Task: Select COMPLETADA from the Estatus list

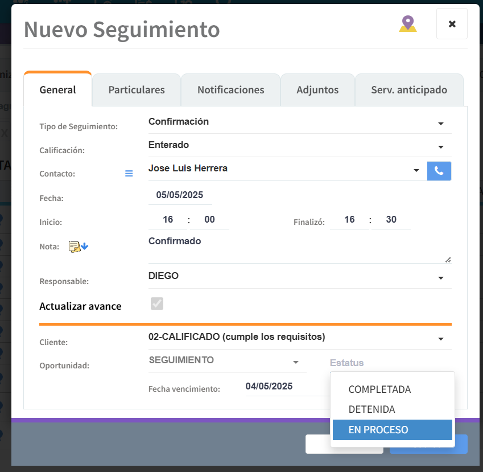Action: [x=379, y=390]
